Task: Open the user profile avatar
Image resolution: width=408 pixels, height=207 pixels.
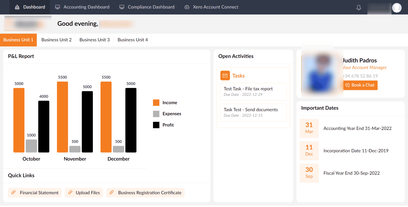Action: [x=397, y=8]
